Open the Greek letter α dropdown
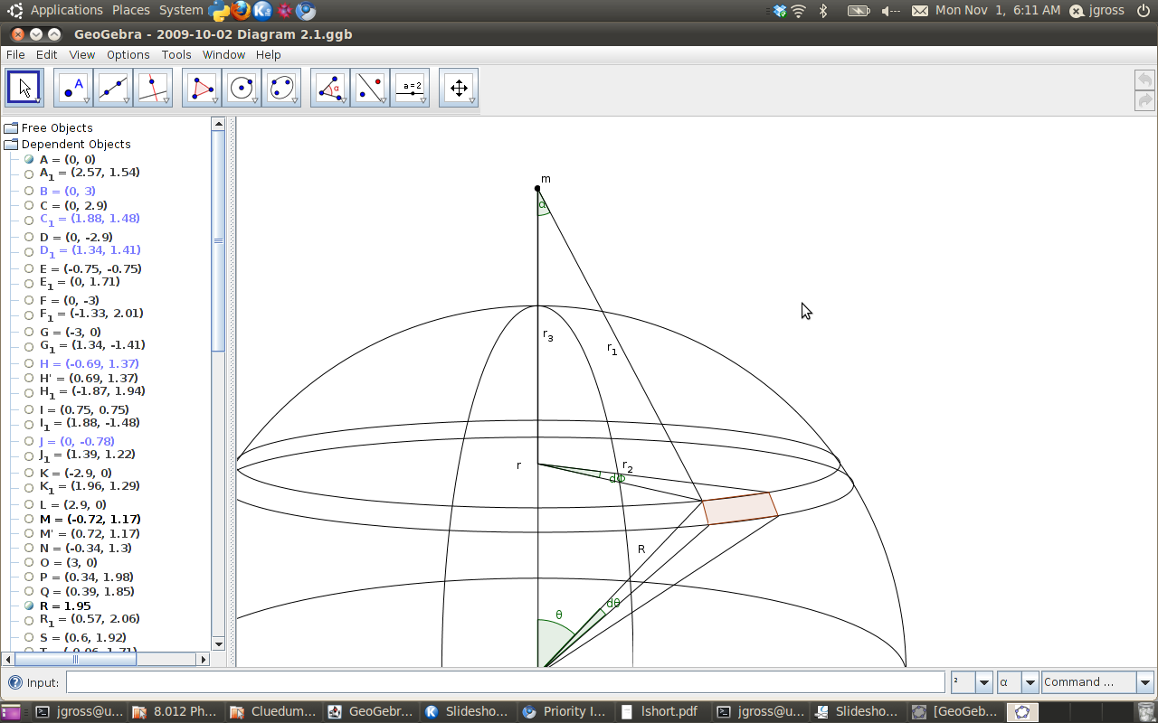 (x=1030, y=682)
